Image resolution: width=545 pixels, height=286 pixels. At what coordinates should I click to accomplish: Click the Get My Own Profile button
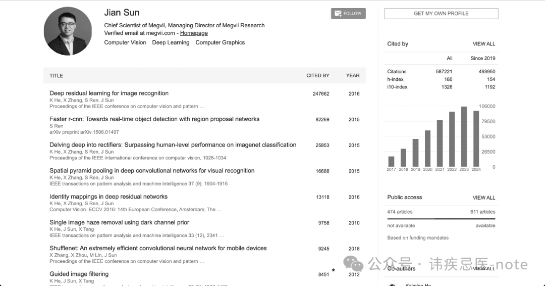click(x=441, y=14)
